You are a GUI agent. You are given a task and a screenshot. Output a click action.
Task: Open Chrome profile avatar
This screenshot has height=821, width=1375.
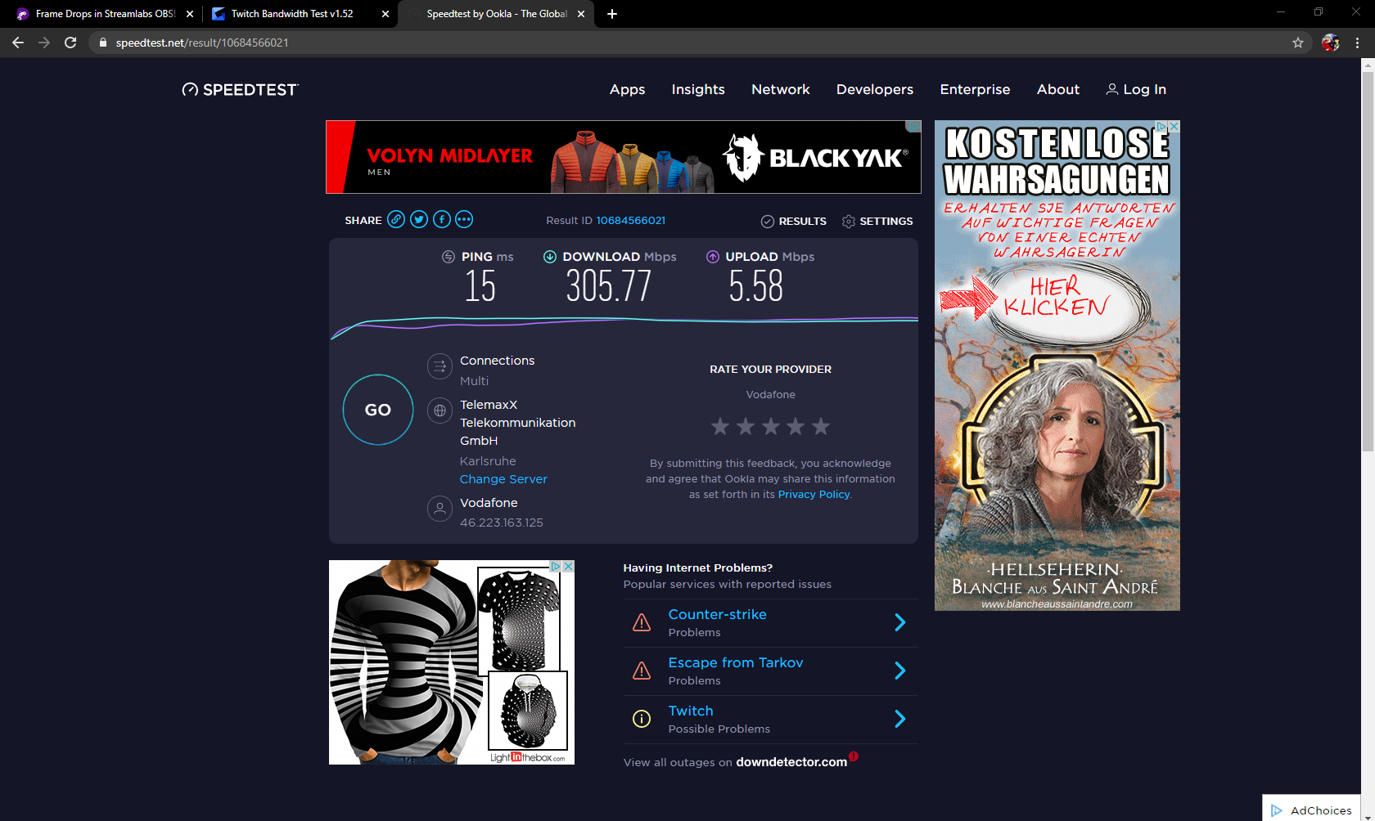1331,43
